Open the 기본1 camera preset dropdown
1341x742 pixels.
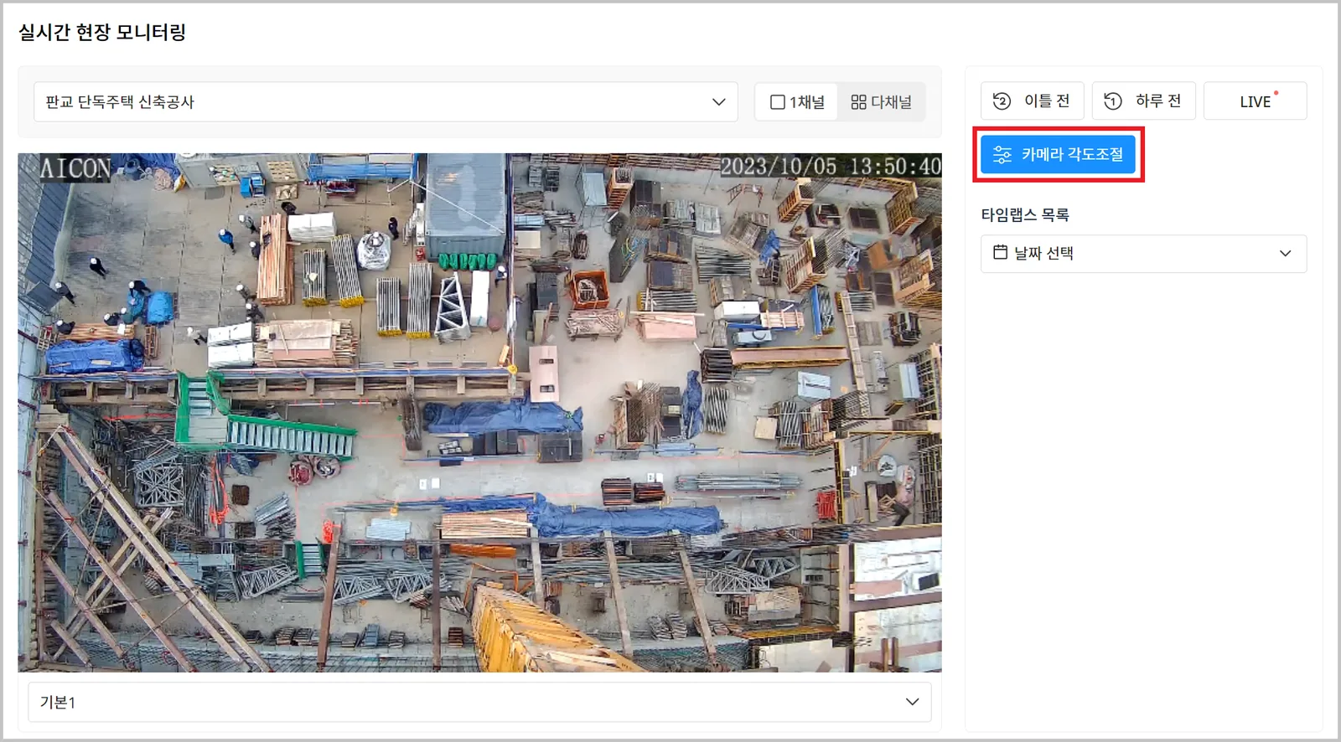[x=479, y=702]
